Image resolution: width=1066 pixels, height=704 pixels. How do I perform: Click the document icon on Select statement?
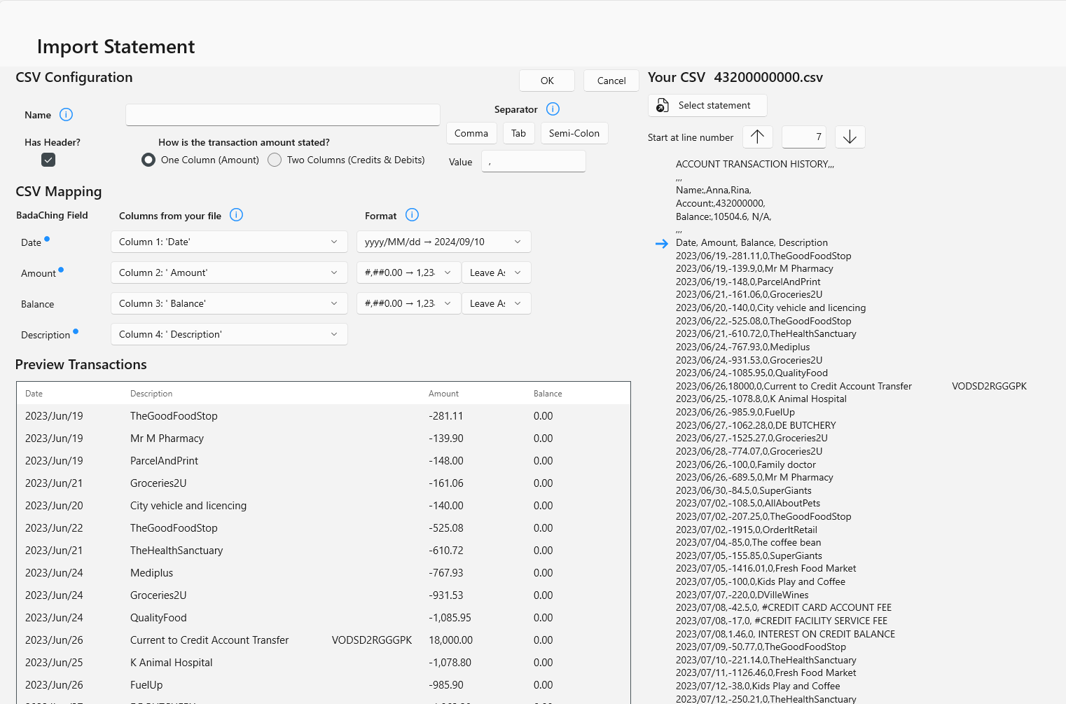(x=662, y=105)
